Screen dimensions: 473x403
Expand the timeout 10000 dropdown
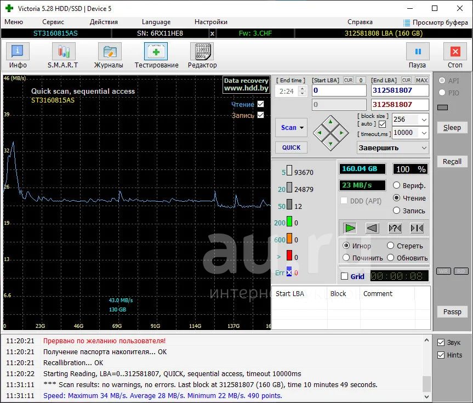pos(424,133)
